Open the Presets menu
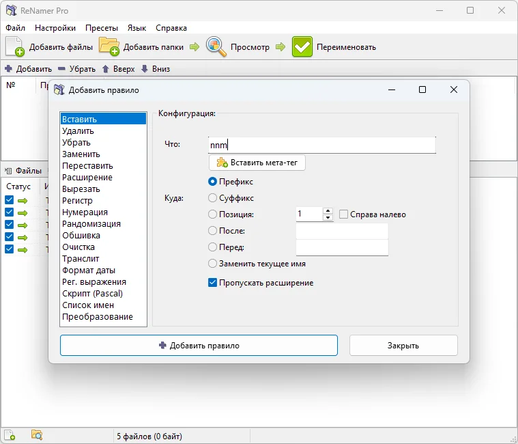The width and height of the screenshot is (518, 444). pos(102,28)
